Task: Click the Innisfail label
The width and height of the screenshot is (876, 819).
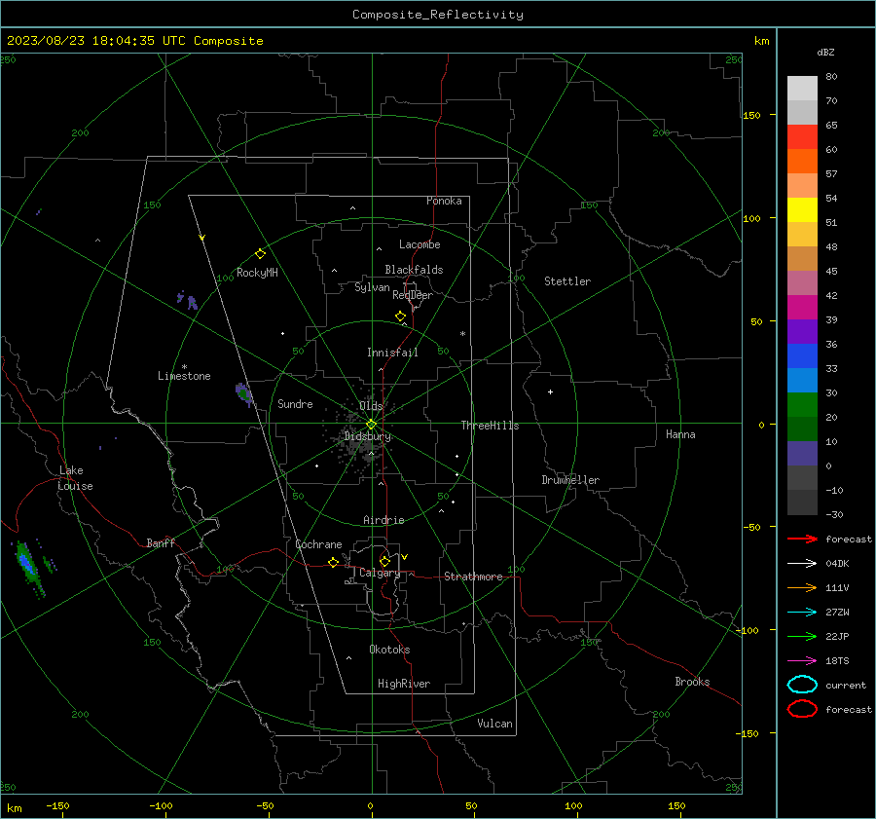Action: coord(392,353)
